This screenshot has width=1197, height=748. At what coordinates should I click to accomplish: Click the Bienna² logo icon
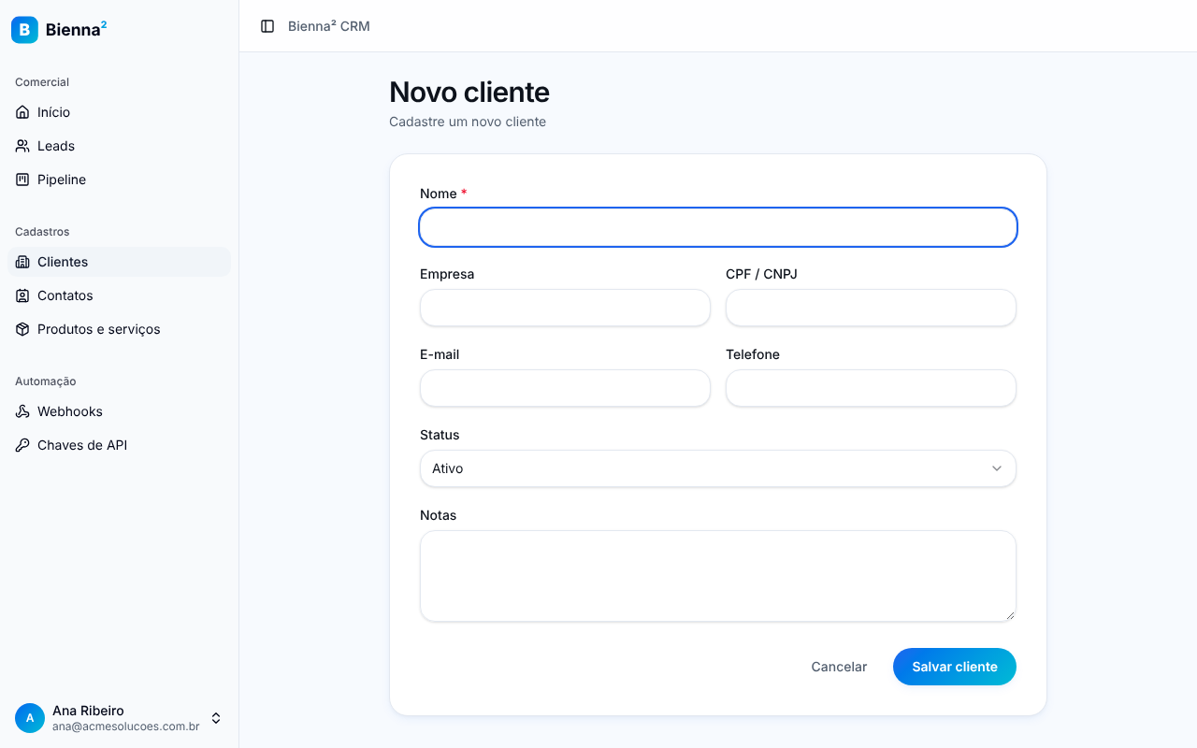24,30
